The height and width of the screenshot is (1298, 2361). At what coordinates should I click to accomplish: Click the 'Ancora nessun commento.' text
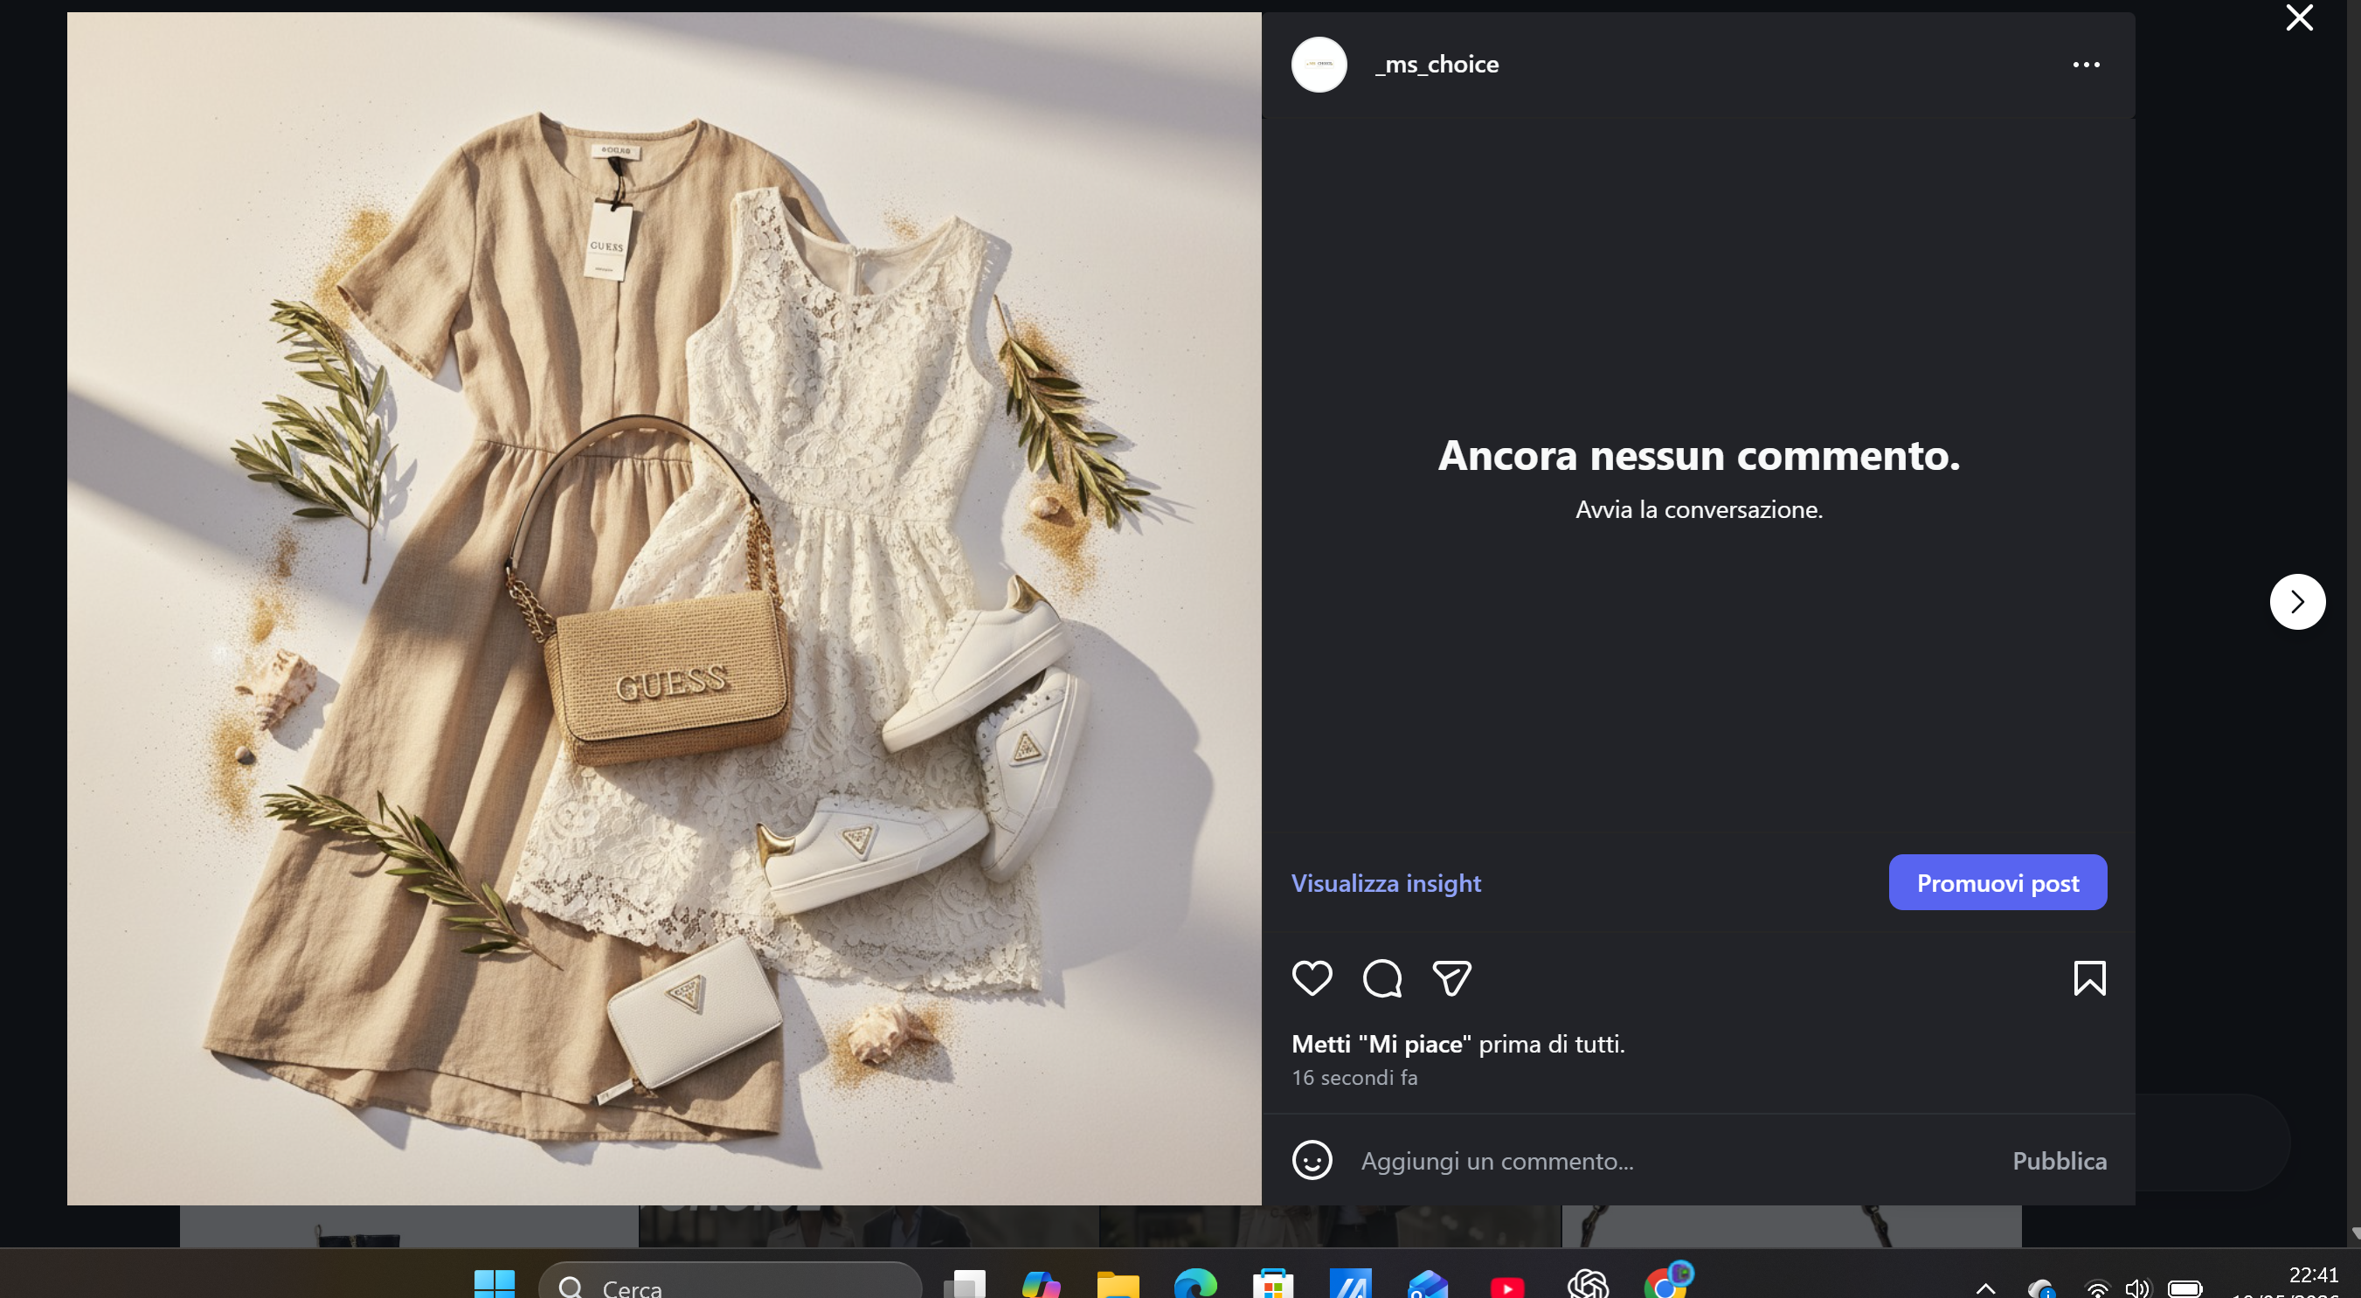tap(1698, 454)
